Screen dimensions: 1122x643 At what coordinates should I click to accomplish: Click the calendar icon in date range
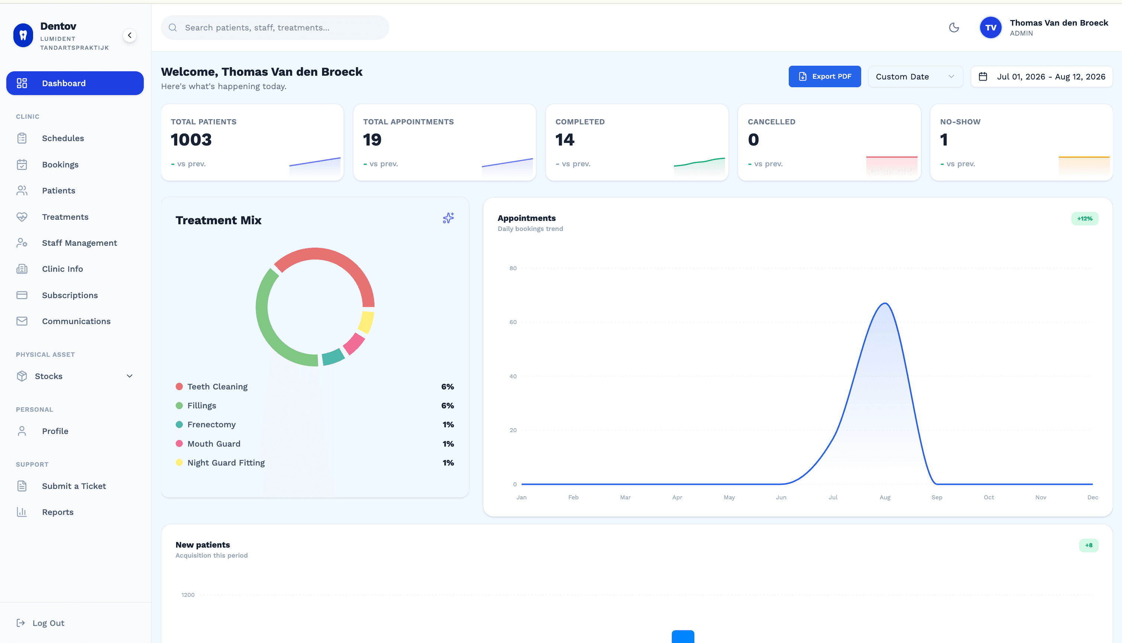click(x=983, y=76)
